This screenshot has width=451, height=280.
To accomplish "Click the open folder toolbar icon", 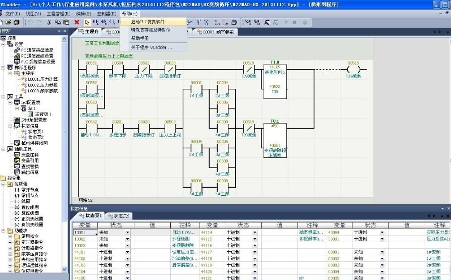I will [10, 22].
